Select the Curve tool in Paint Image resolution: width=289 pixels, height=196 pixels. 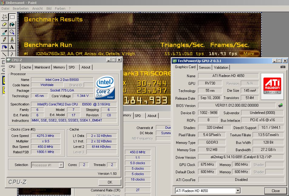(x=12, y=54)
